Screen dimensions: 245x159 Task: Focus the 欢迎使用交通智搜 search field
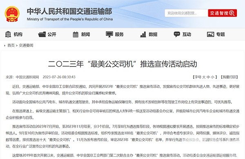coord(186,13)
